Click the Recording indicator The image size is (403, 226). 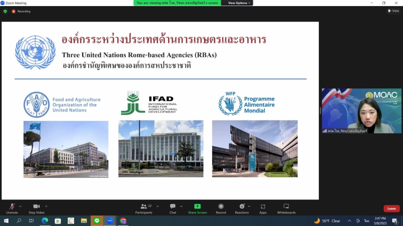point(21,11)
